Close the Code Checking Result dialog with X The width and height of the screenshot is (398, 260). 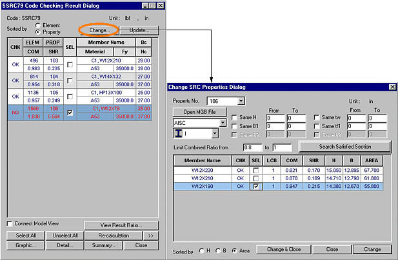click(x=155, y=6)
